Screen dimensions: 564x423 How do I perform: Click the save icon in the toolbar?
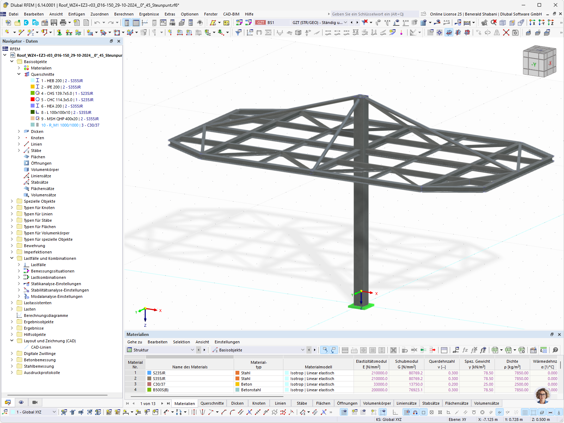coord(54,23)
